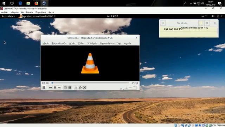Image resolution: width=225 pixels, height=127 pixels.
Task: Click VirtualBox display status icon
Action: (x=197, y=125)
